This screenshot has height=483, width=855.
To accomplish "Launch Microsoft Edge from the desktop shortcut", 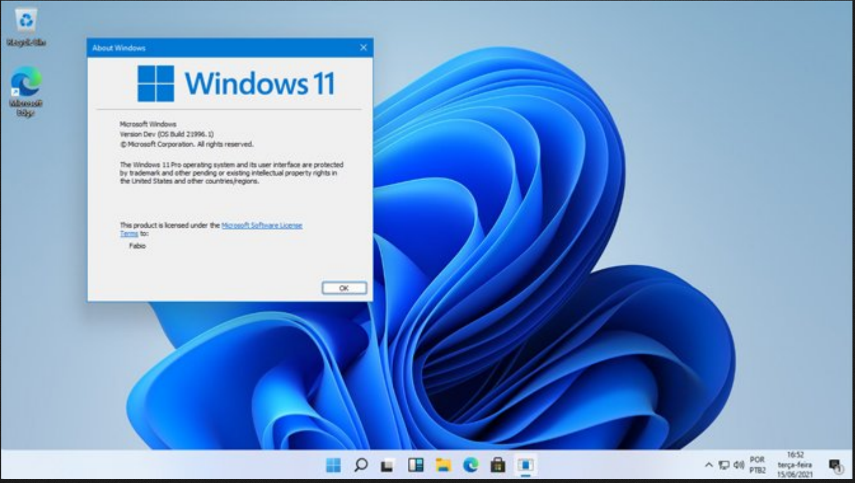I will coord(26,91).
